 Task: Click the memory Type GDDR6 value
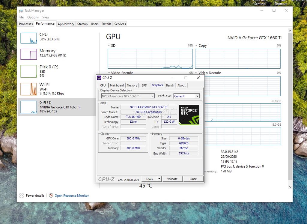184,143
